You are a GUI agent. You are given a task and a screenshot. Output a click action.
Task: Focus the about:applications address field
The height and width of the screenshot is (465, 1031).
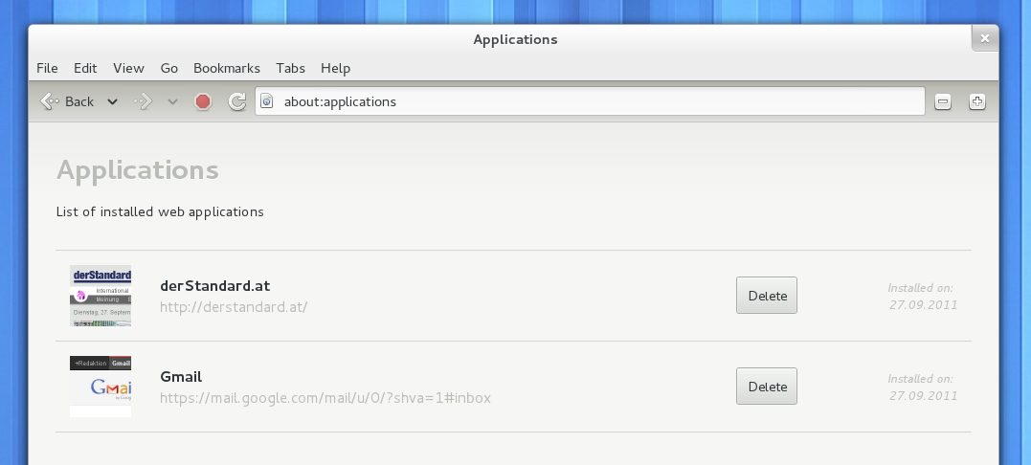point(590,101)
